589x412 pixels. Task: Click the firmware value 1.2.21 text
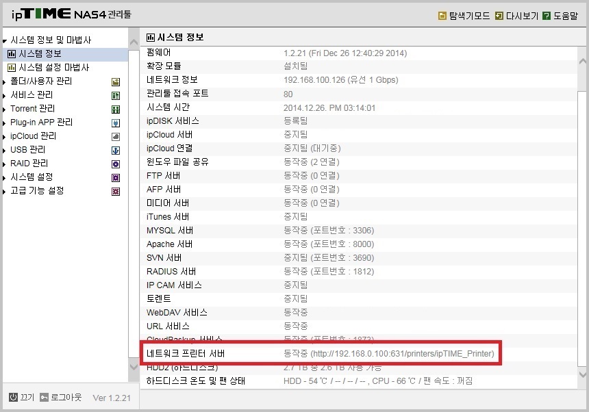point(294,53)
